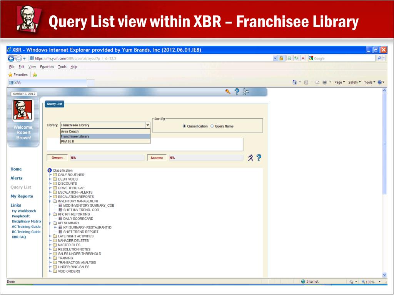
Task: Click Internet zone globe in status bar
Action: tap(303, 282)
